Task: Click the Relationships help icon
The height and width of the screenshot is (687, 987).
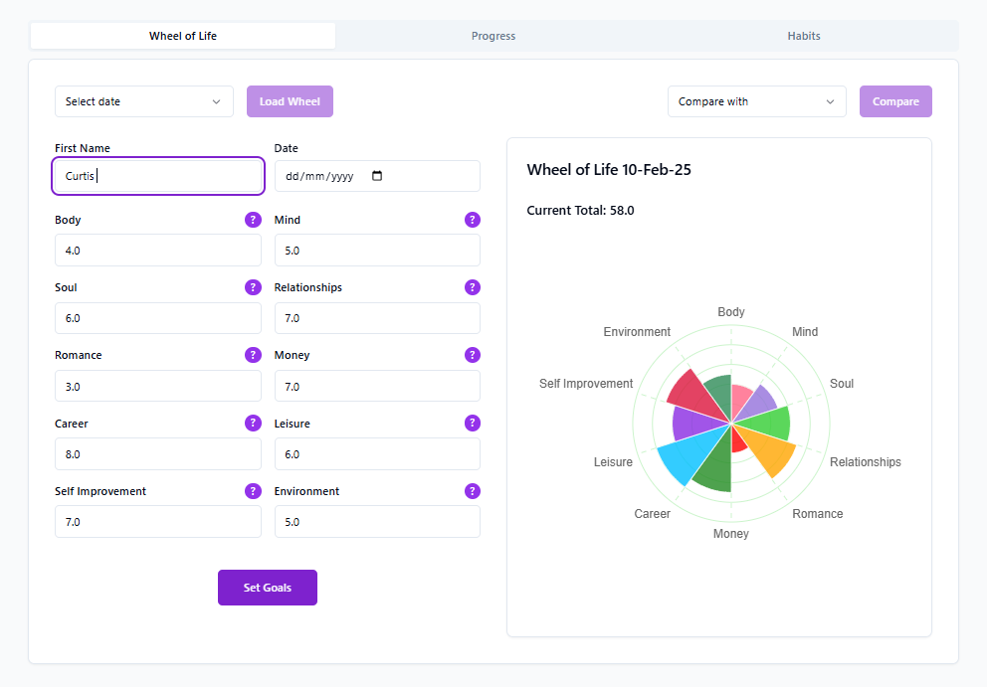Action: [473, 287]
